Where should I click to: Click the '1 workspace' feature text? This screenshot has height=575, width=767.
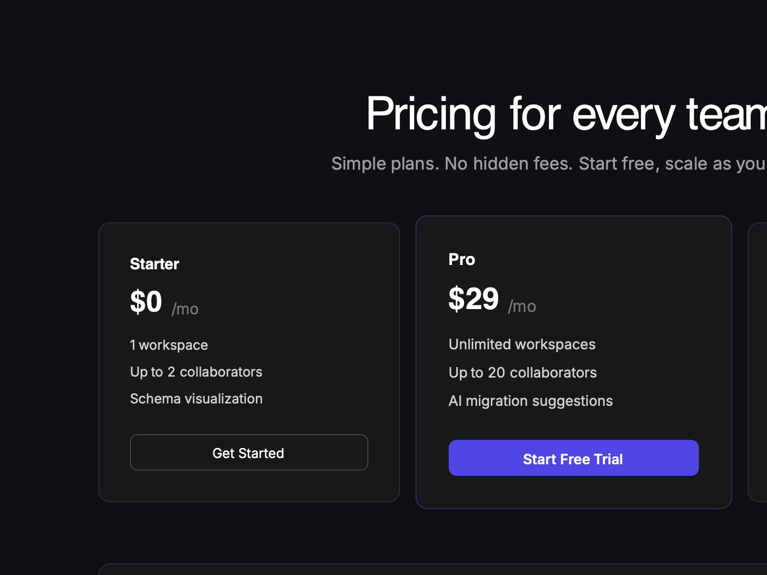(x=169, y=345)
